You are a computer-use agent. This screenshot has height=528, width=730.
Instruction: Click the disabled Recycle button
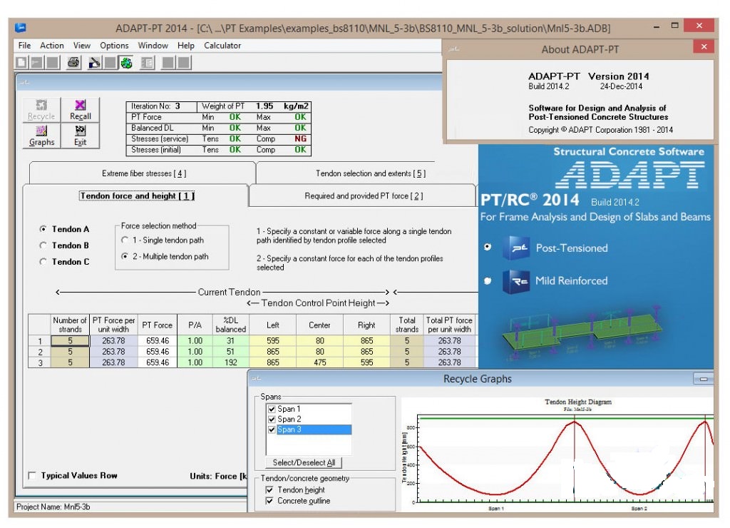41,110
